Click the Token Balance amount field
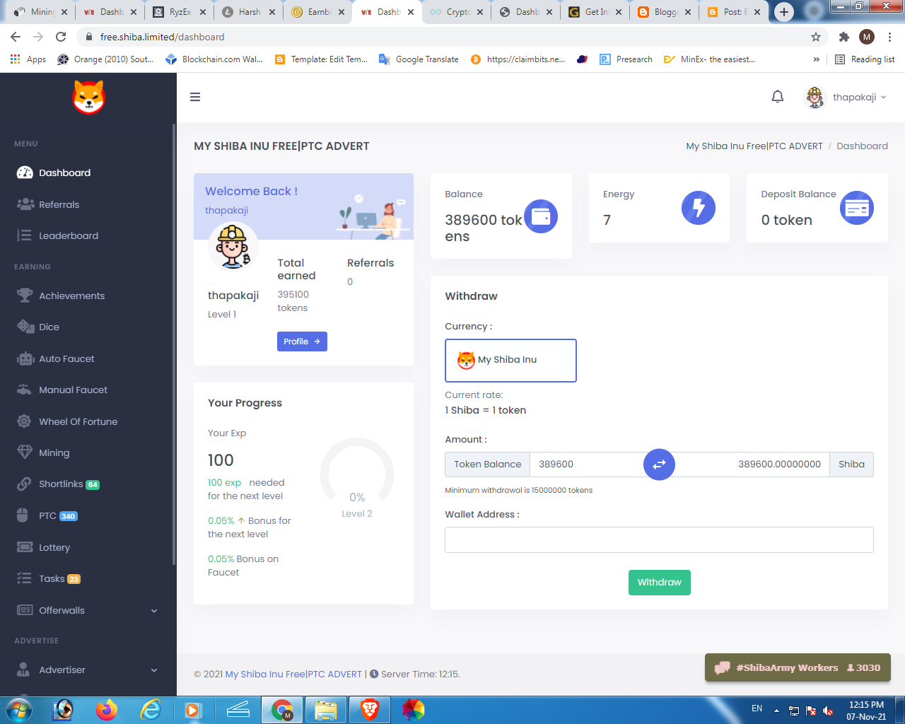 point(587,465)
